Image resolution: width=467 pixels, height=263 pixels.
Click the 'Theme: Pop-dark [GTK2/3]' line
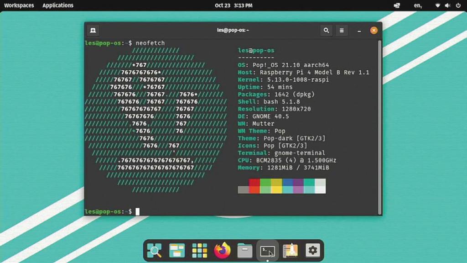(281, 138)
